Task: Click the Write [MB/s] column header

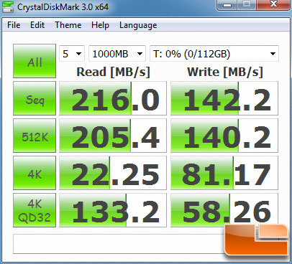Action: [x=225, y=72]
